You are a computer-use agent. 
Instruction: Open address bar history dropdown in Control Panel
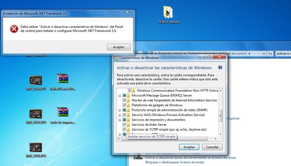(x=264, y=54)
